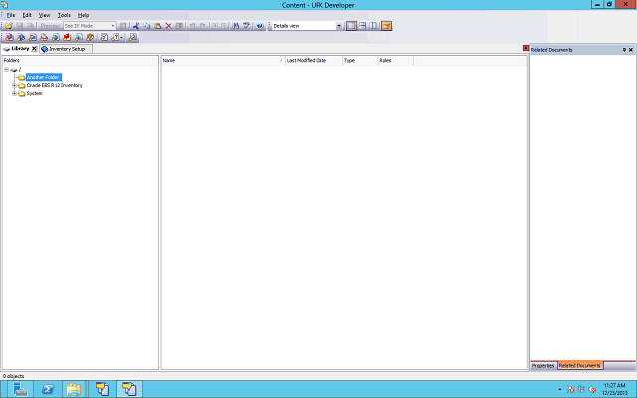Expand the System folder
The width and height of the screenshot is (637, 398).
pyautogui.click(x=14, y=93)
